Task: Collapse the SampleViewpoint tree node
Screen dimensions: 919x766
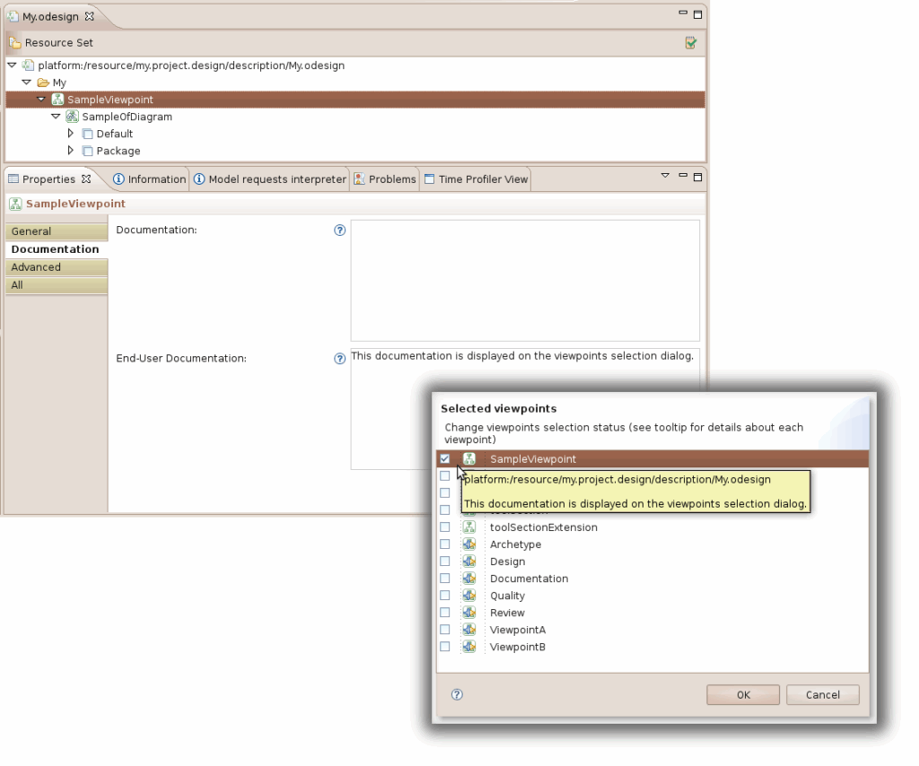Action: pyautogui.click(x=41, y=100)
